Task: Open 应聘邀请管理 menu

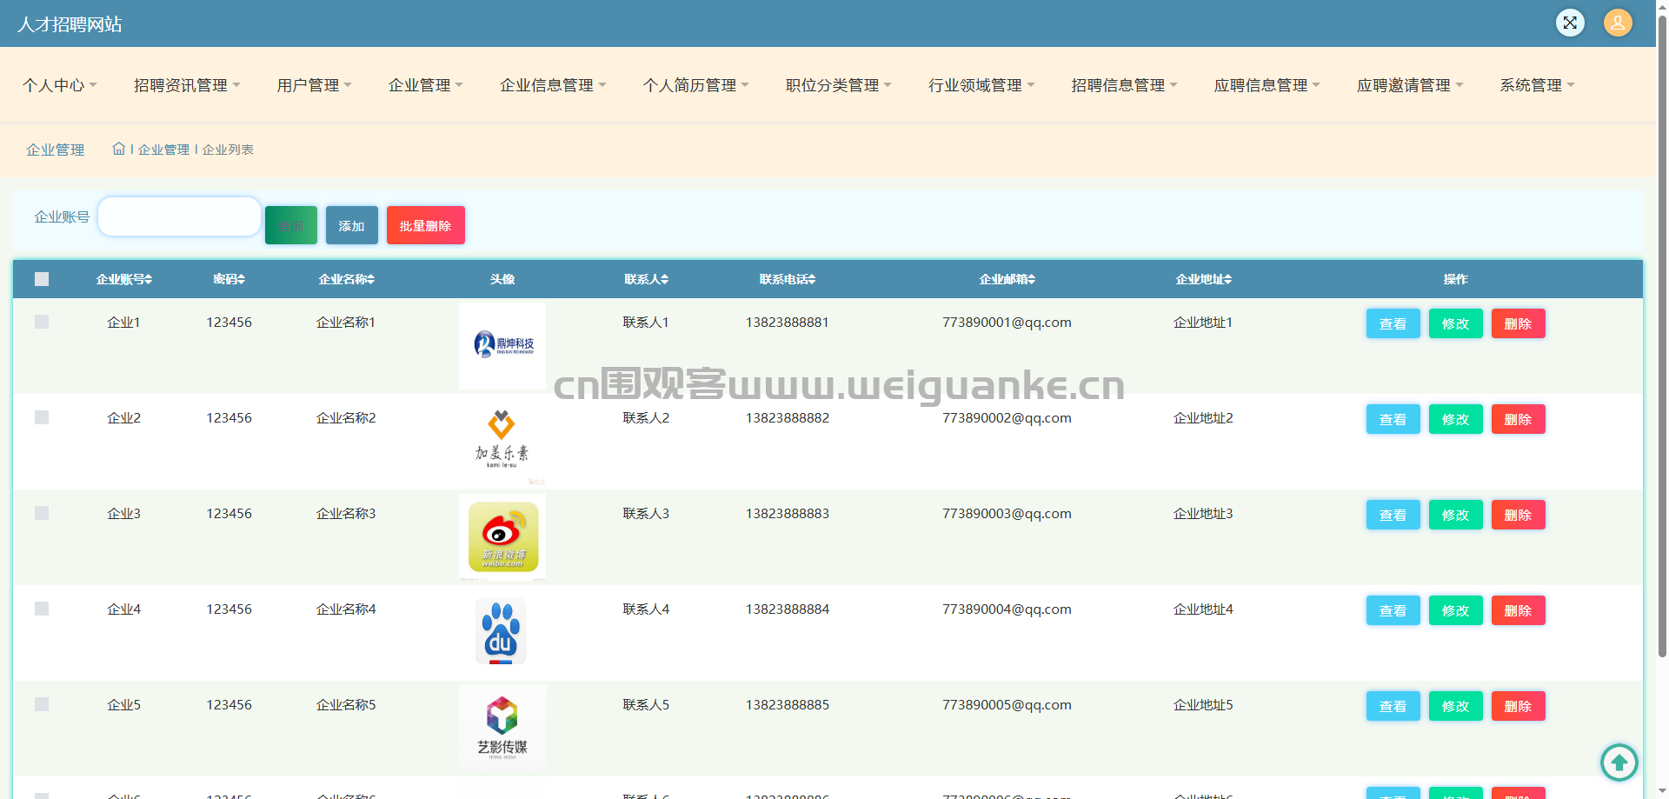Action: point(1410,85)
